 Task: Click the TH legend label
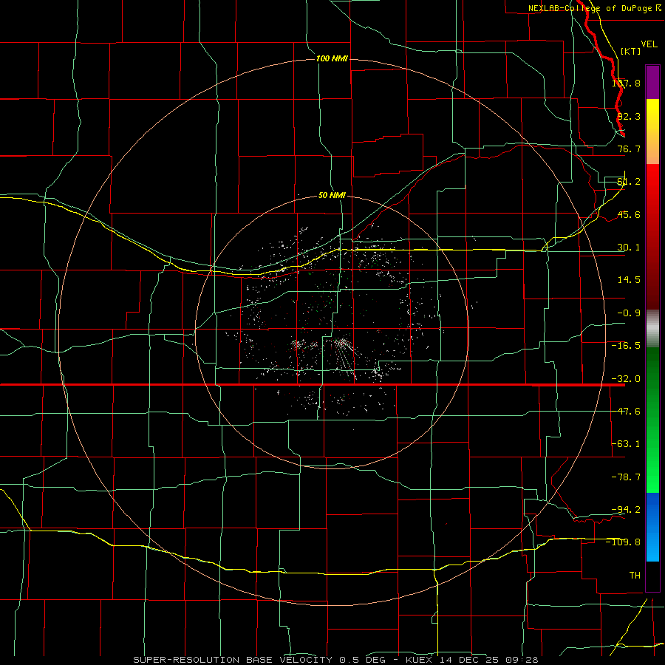(635, 575)
